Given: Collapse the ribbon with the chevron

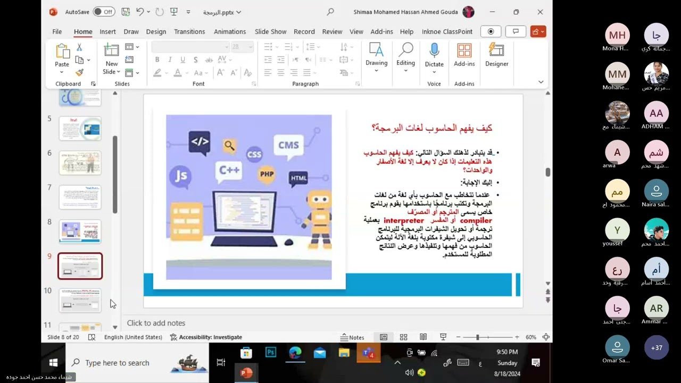Looking at the screenshot, I should pyautogui.click(x=541, y=82).
